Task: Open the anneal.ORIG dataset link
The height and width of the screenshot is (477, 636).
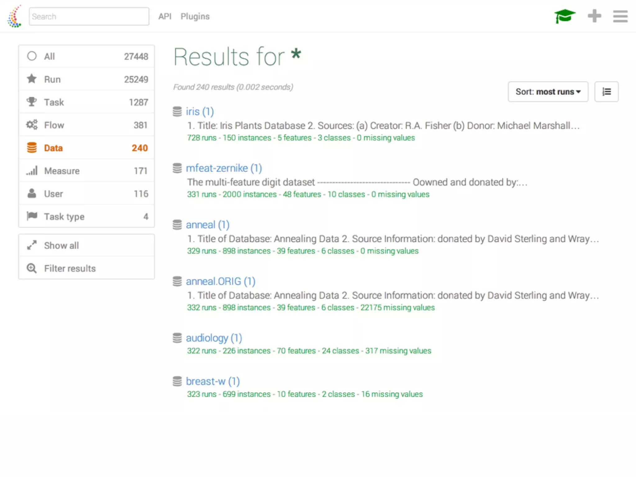Action: point(220,281)
